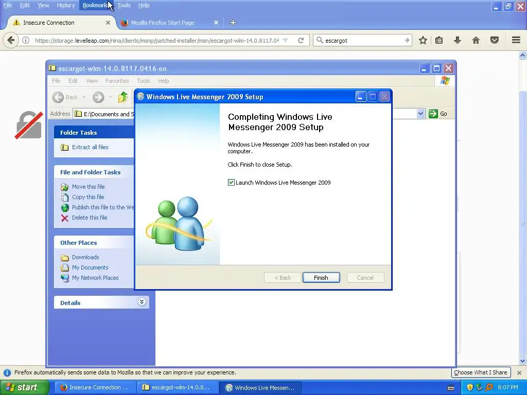Click the escargot search box
Image resolution: width=527 pixels, height=395 pixels.
(x=363, y=40)
